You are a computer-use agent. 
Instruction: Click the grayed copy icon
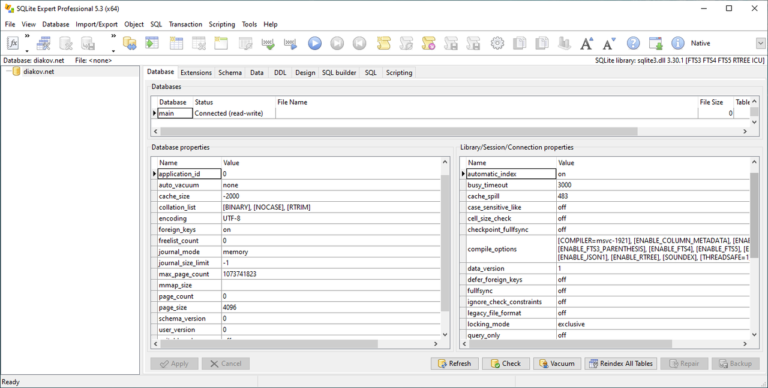[x=520, y=43]
